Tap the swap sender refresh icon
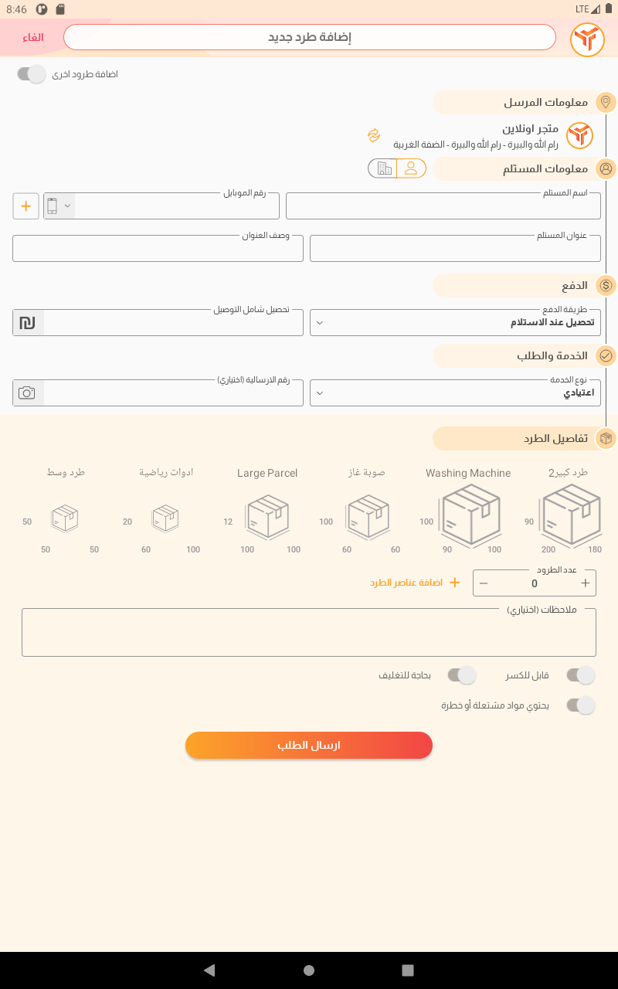 pyautogui.click(x=374, y=136)
